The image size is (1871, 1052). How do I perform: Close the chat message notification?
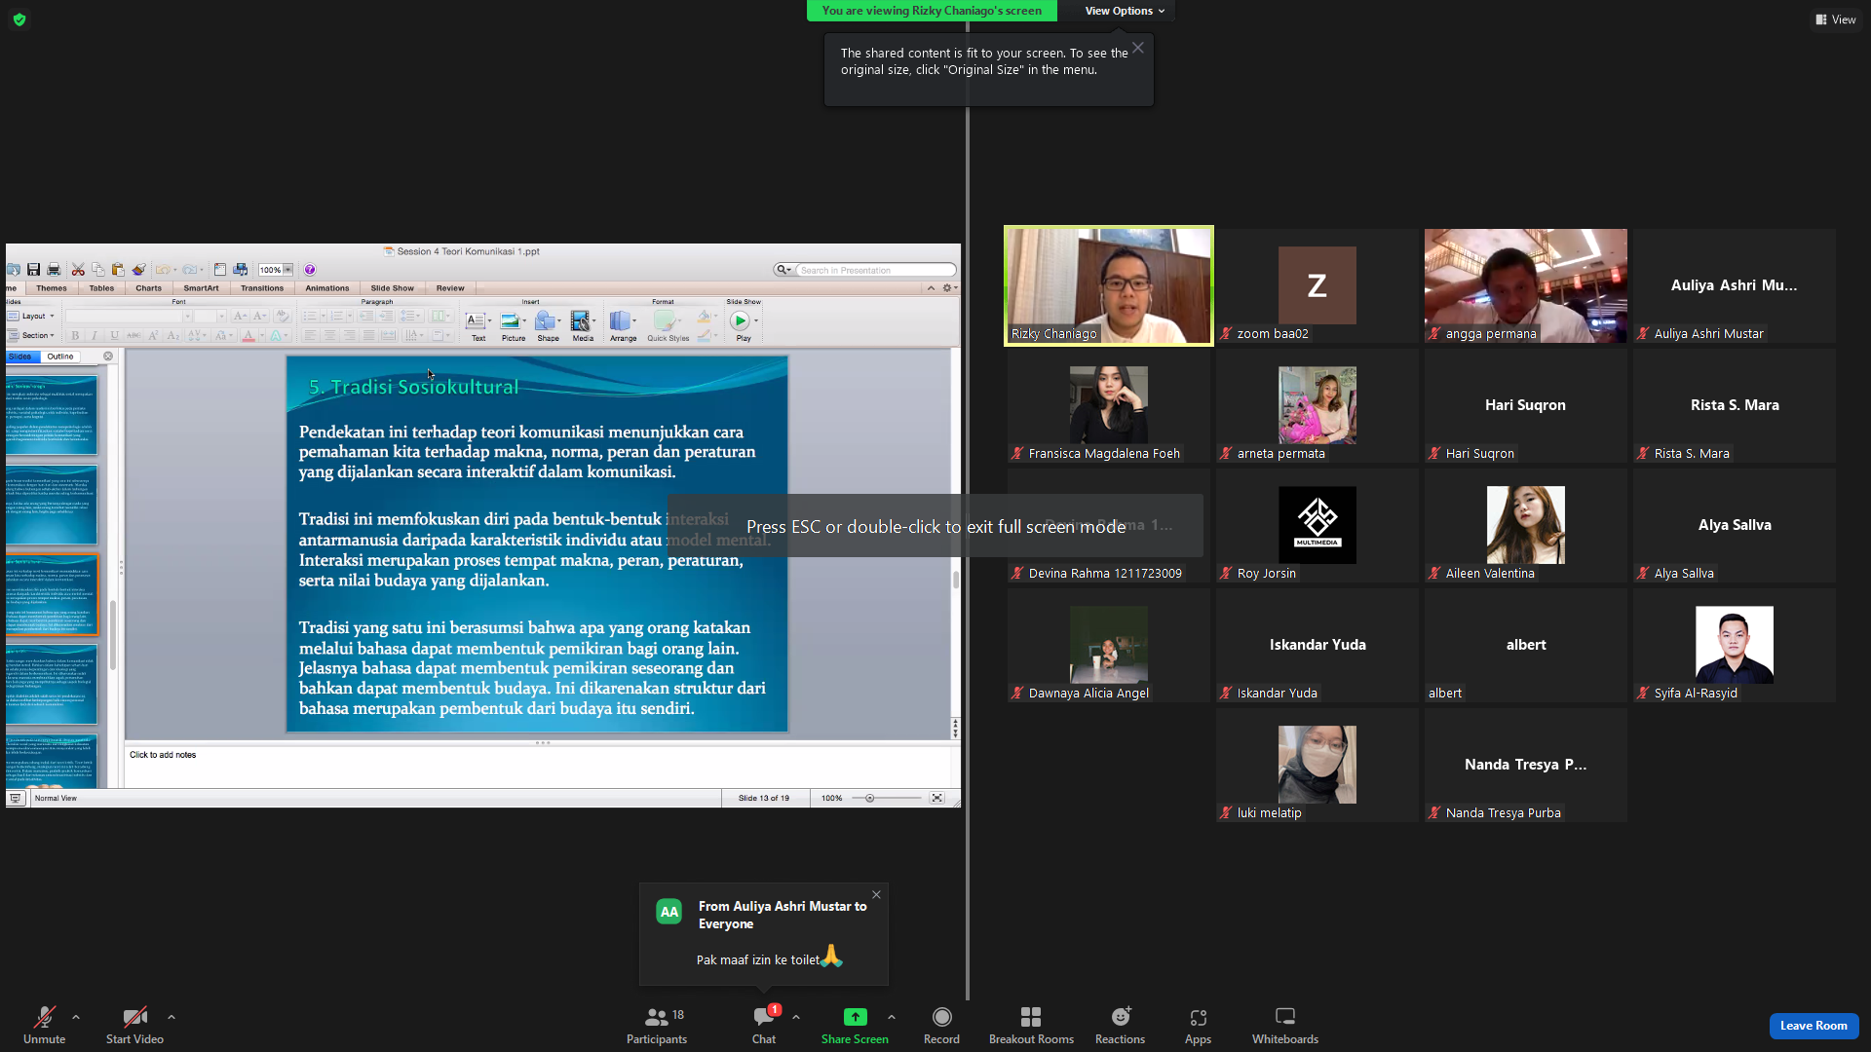coord(876,894)
